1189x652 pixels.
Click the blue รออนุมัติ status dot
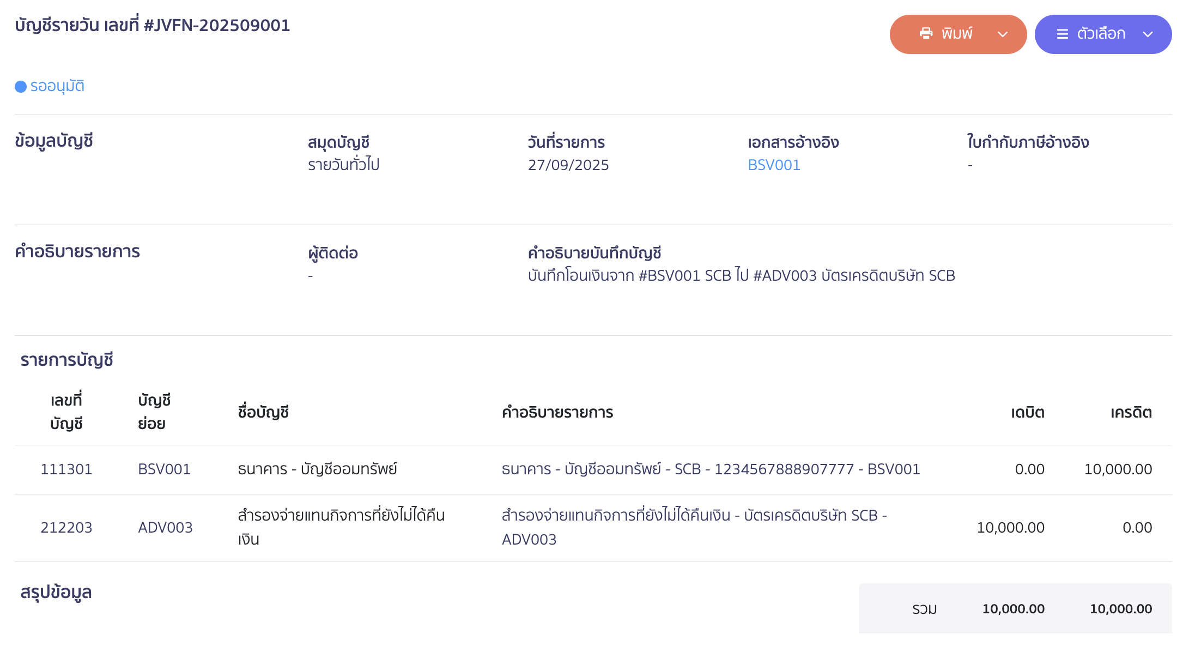pos(21,87)
